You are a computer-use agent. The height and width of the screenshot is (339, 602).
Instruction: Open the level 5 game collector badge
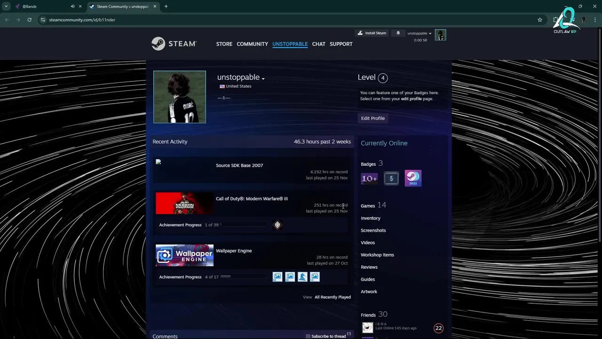391,178
